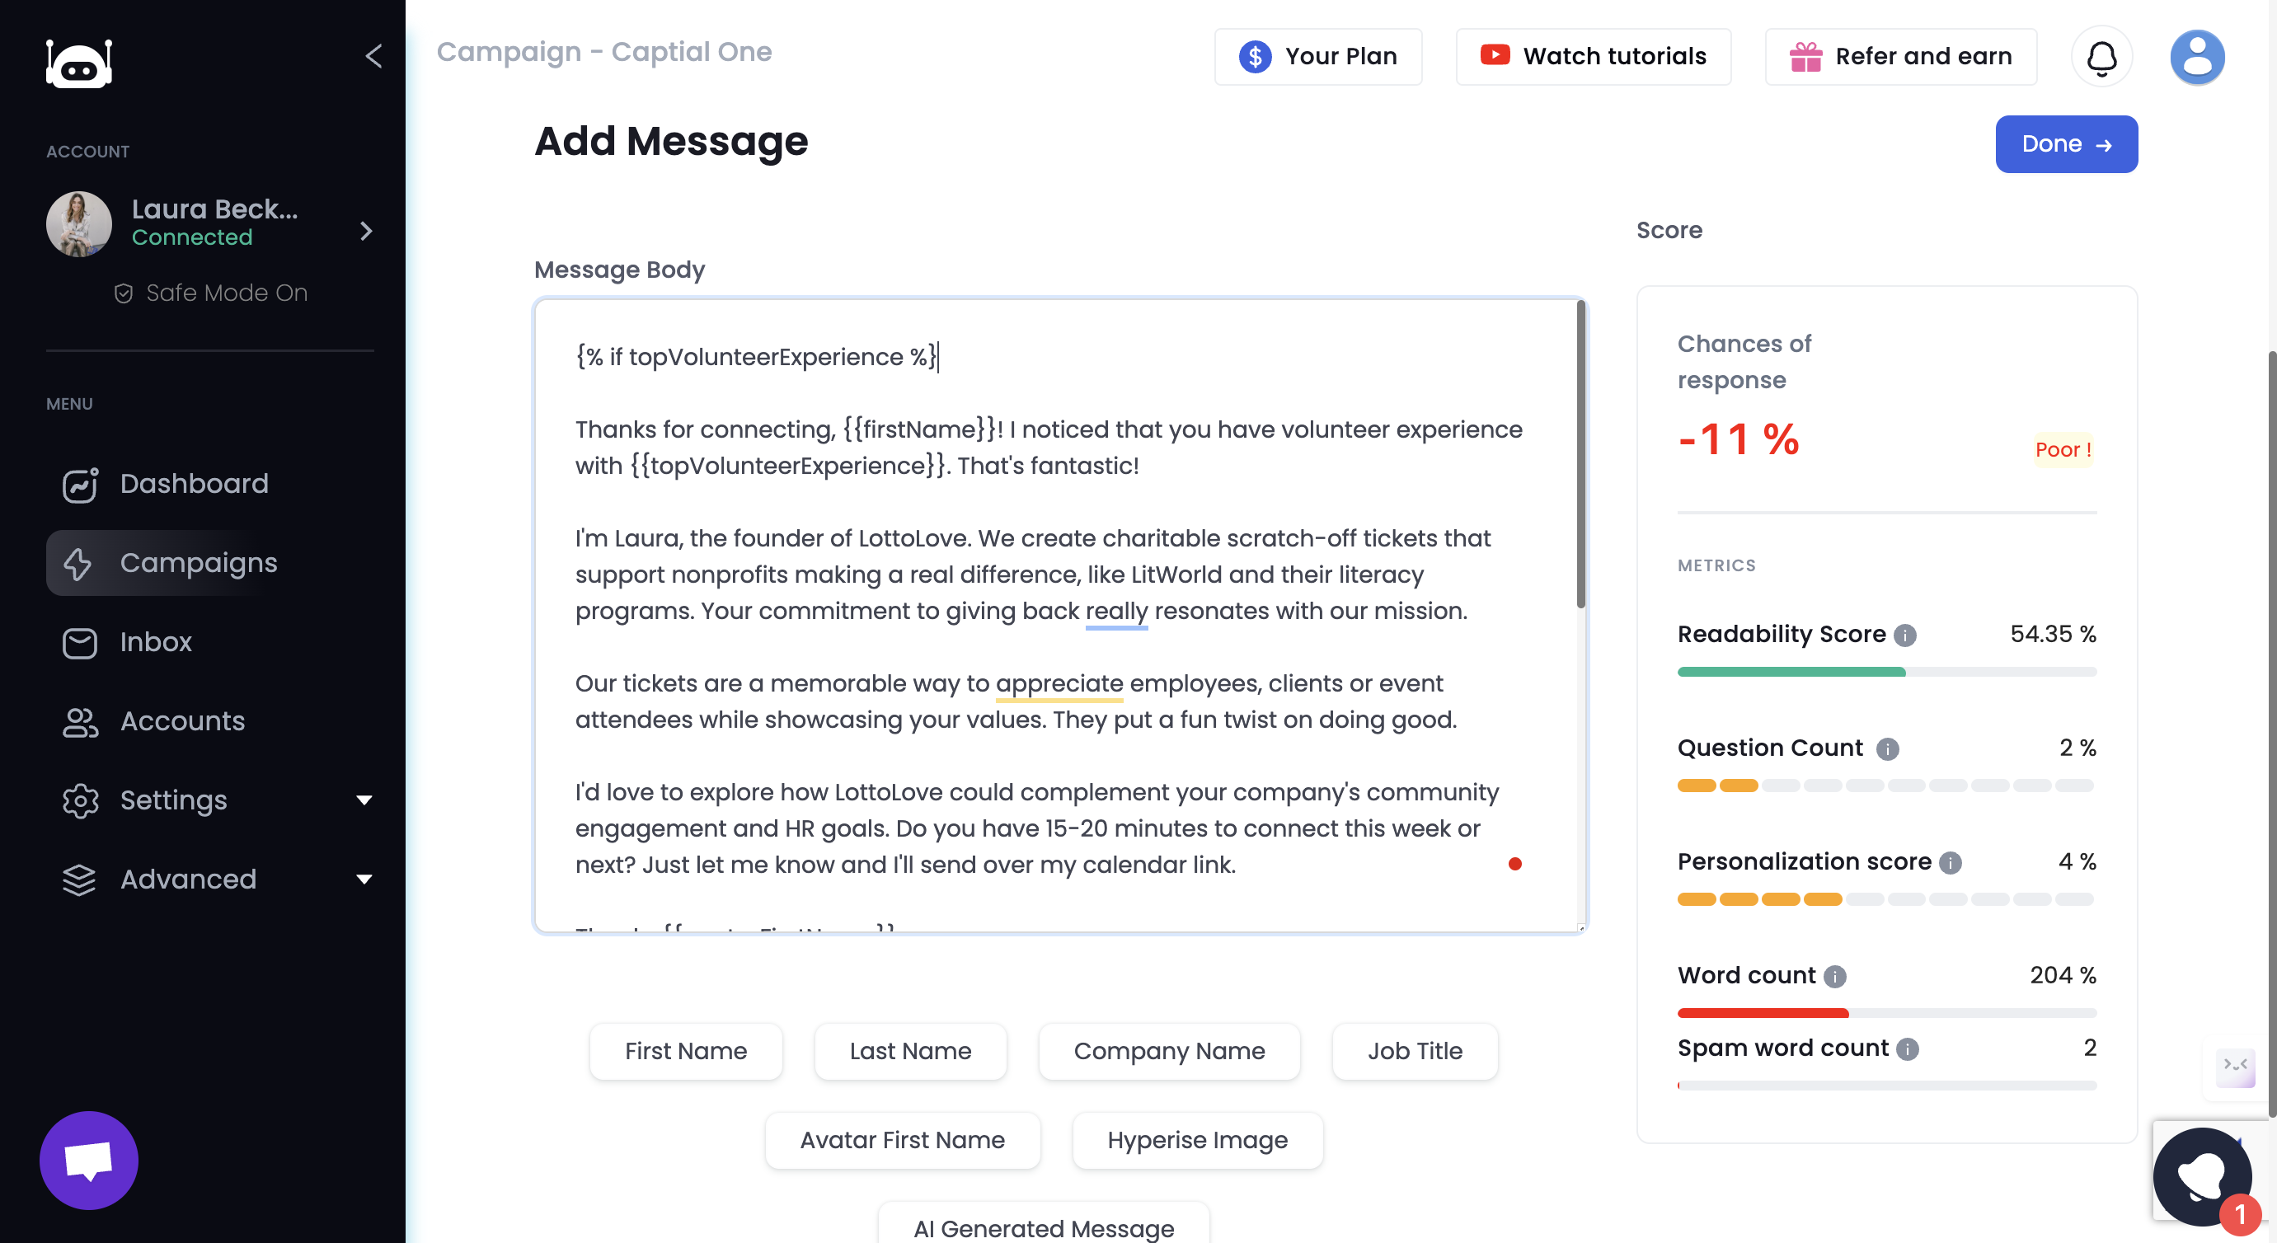Click the "-11 %" response chance value
2277x1243 pixels.
pos(1738,440)
